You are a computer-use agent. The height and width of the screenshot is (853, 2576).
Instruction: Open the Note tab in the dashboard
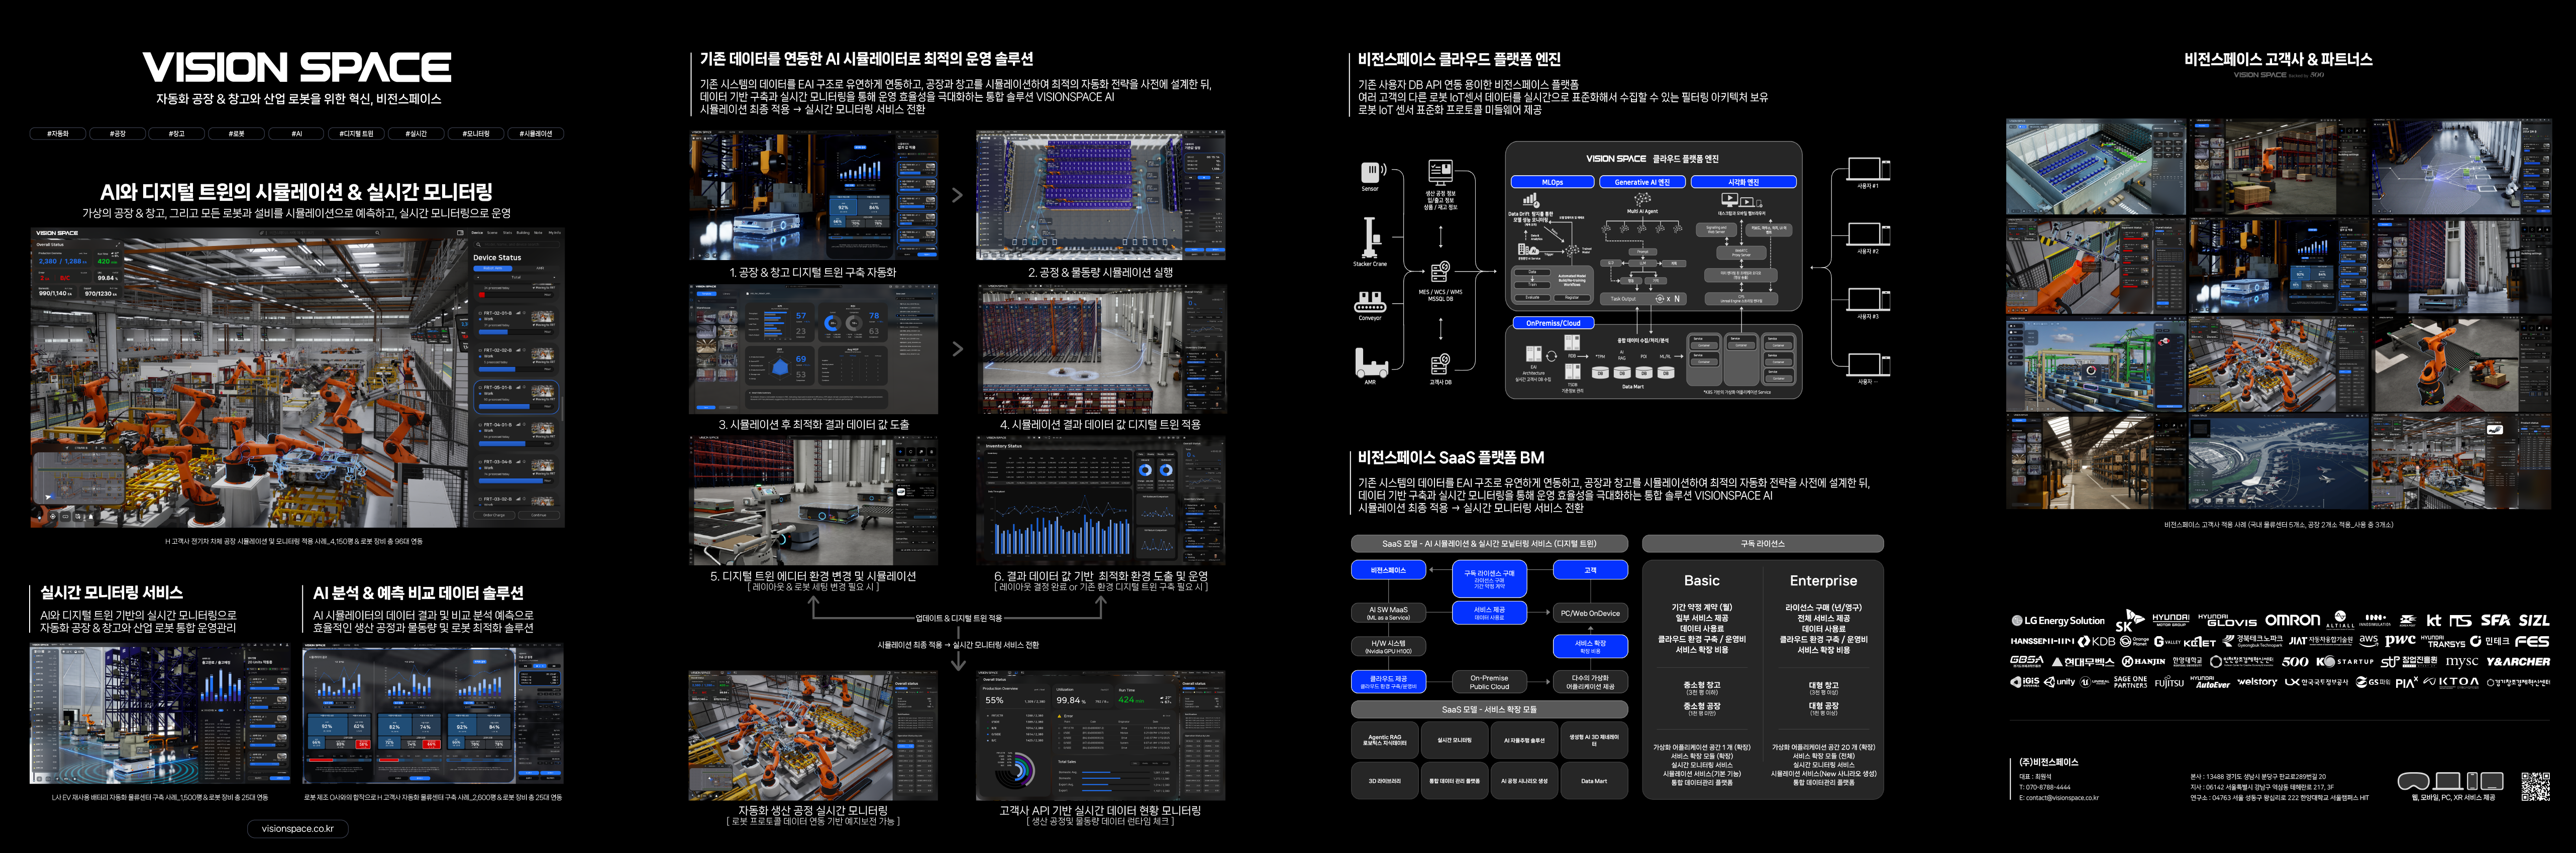538,233
